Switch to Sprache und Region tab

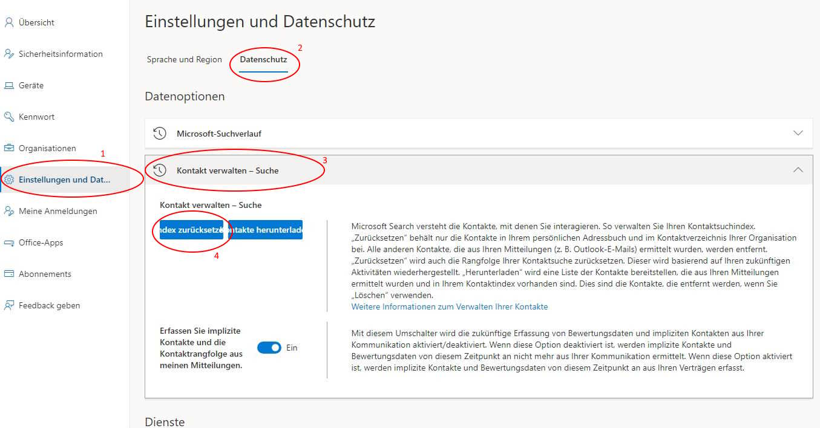click(184, 60)
